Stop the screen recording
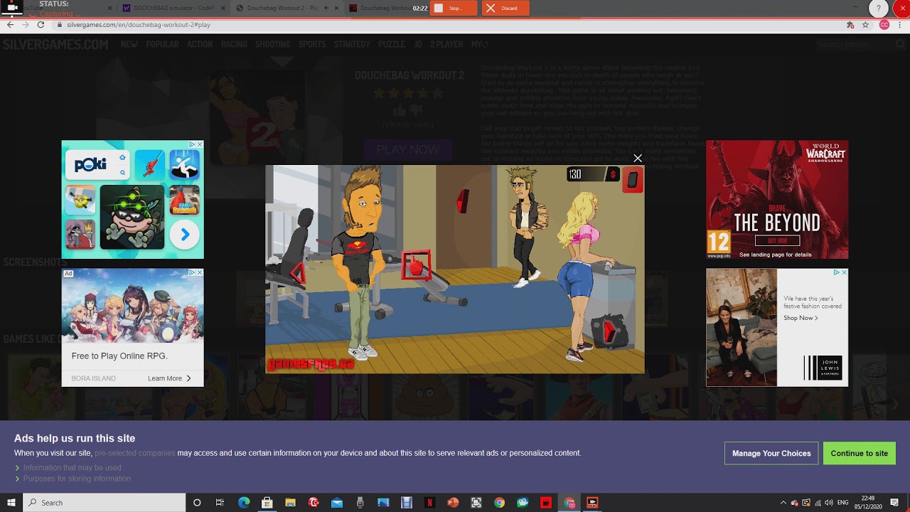This screenshot has height=512, width=910. click(454, 8)
